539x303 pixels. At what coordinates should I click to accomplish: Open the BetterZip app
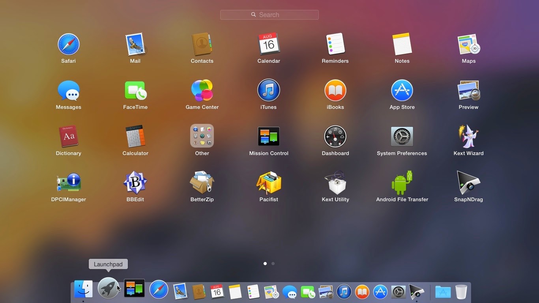coord(202,183)
